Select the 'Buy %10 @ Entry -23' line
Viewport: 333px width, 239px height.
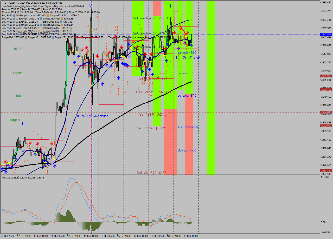pos(37,28)
